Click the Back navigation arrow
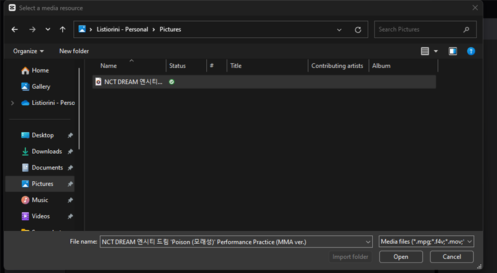The width and height of the screenshot is (497, 273). point(15,29)
